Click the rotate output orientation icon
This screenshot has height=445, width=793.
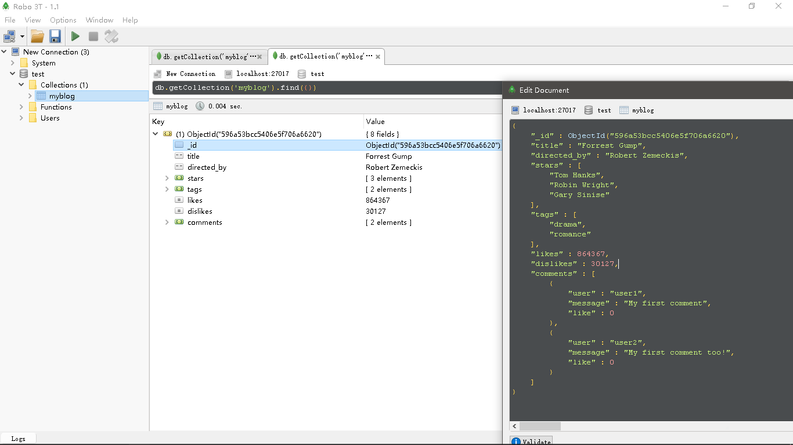pyautogui.click(x=111, y=37)
